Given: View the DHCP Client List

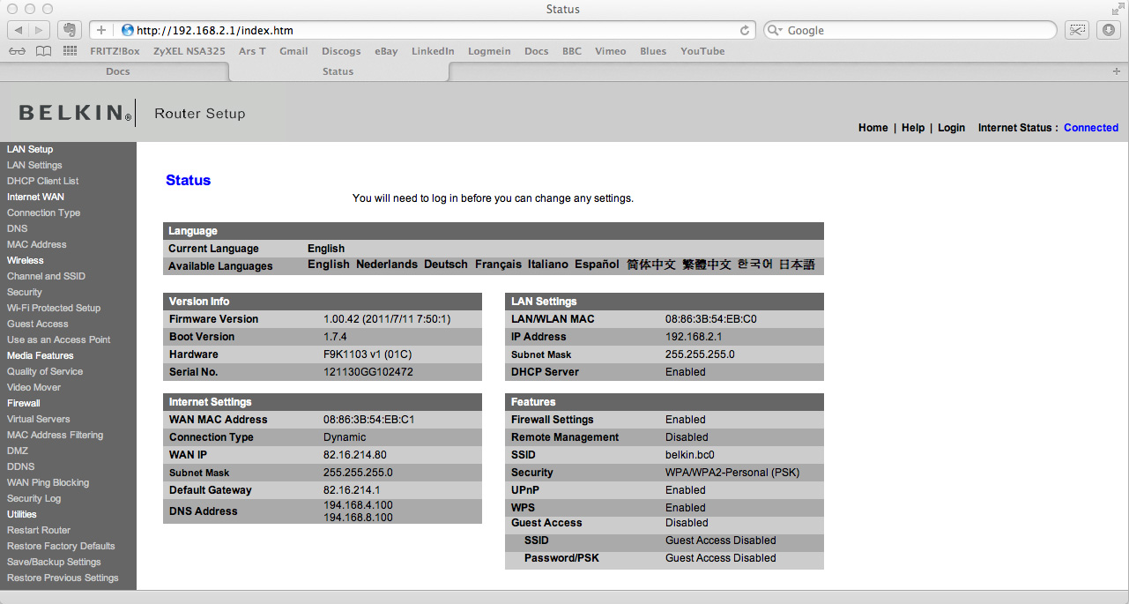Looking at the screenshot, I should tap(43, 181).
